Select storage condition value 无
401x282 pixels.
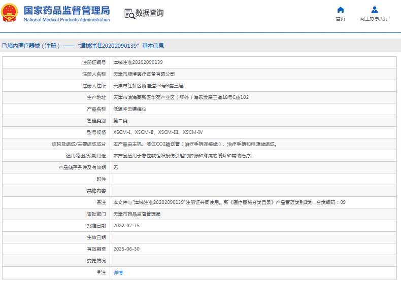(x=116, y=167)
